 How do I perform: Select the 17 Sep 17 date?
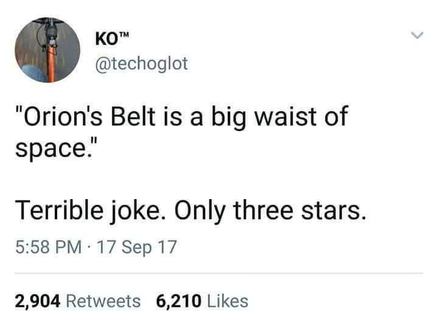pos(137,247)
